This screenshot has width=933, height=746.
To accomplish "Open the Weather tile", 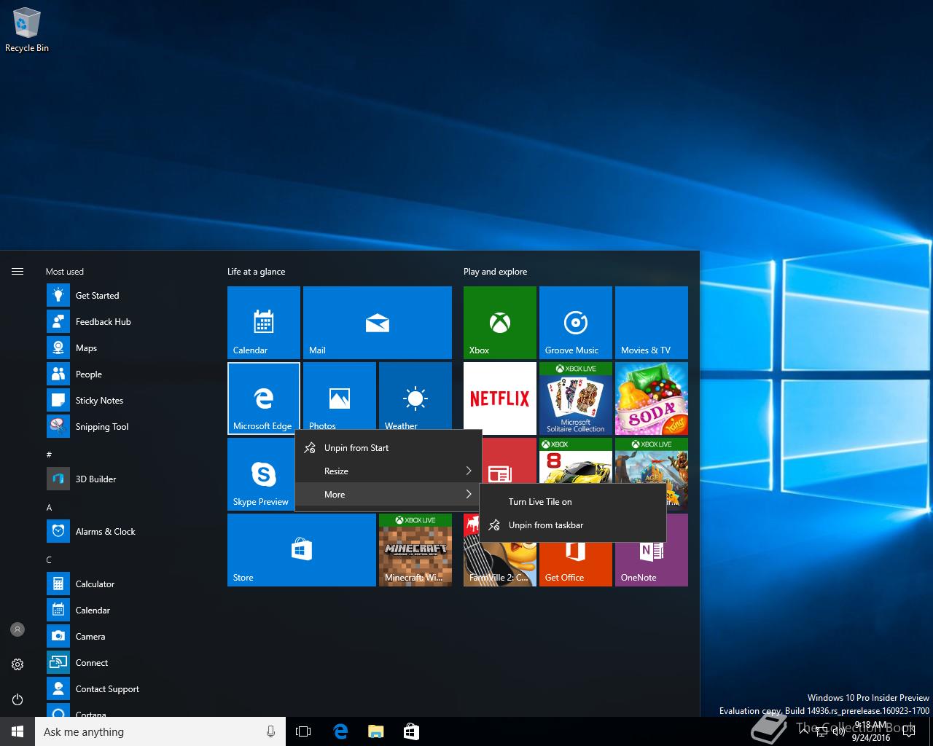I will (x=415, y=396).
